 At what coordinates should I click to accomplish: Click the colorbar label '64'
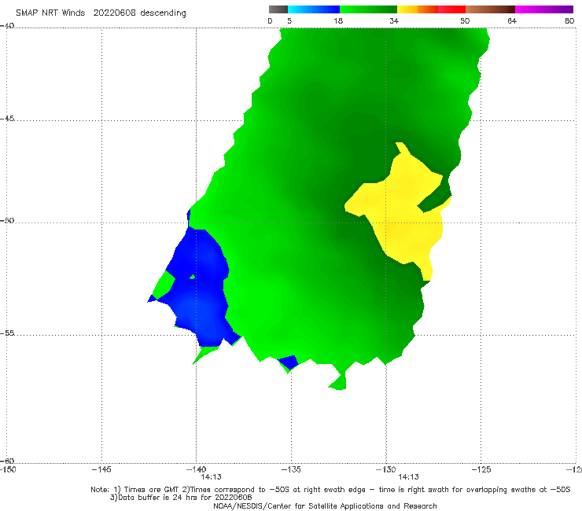[512, 20]
